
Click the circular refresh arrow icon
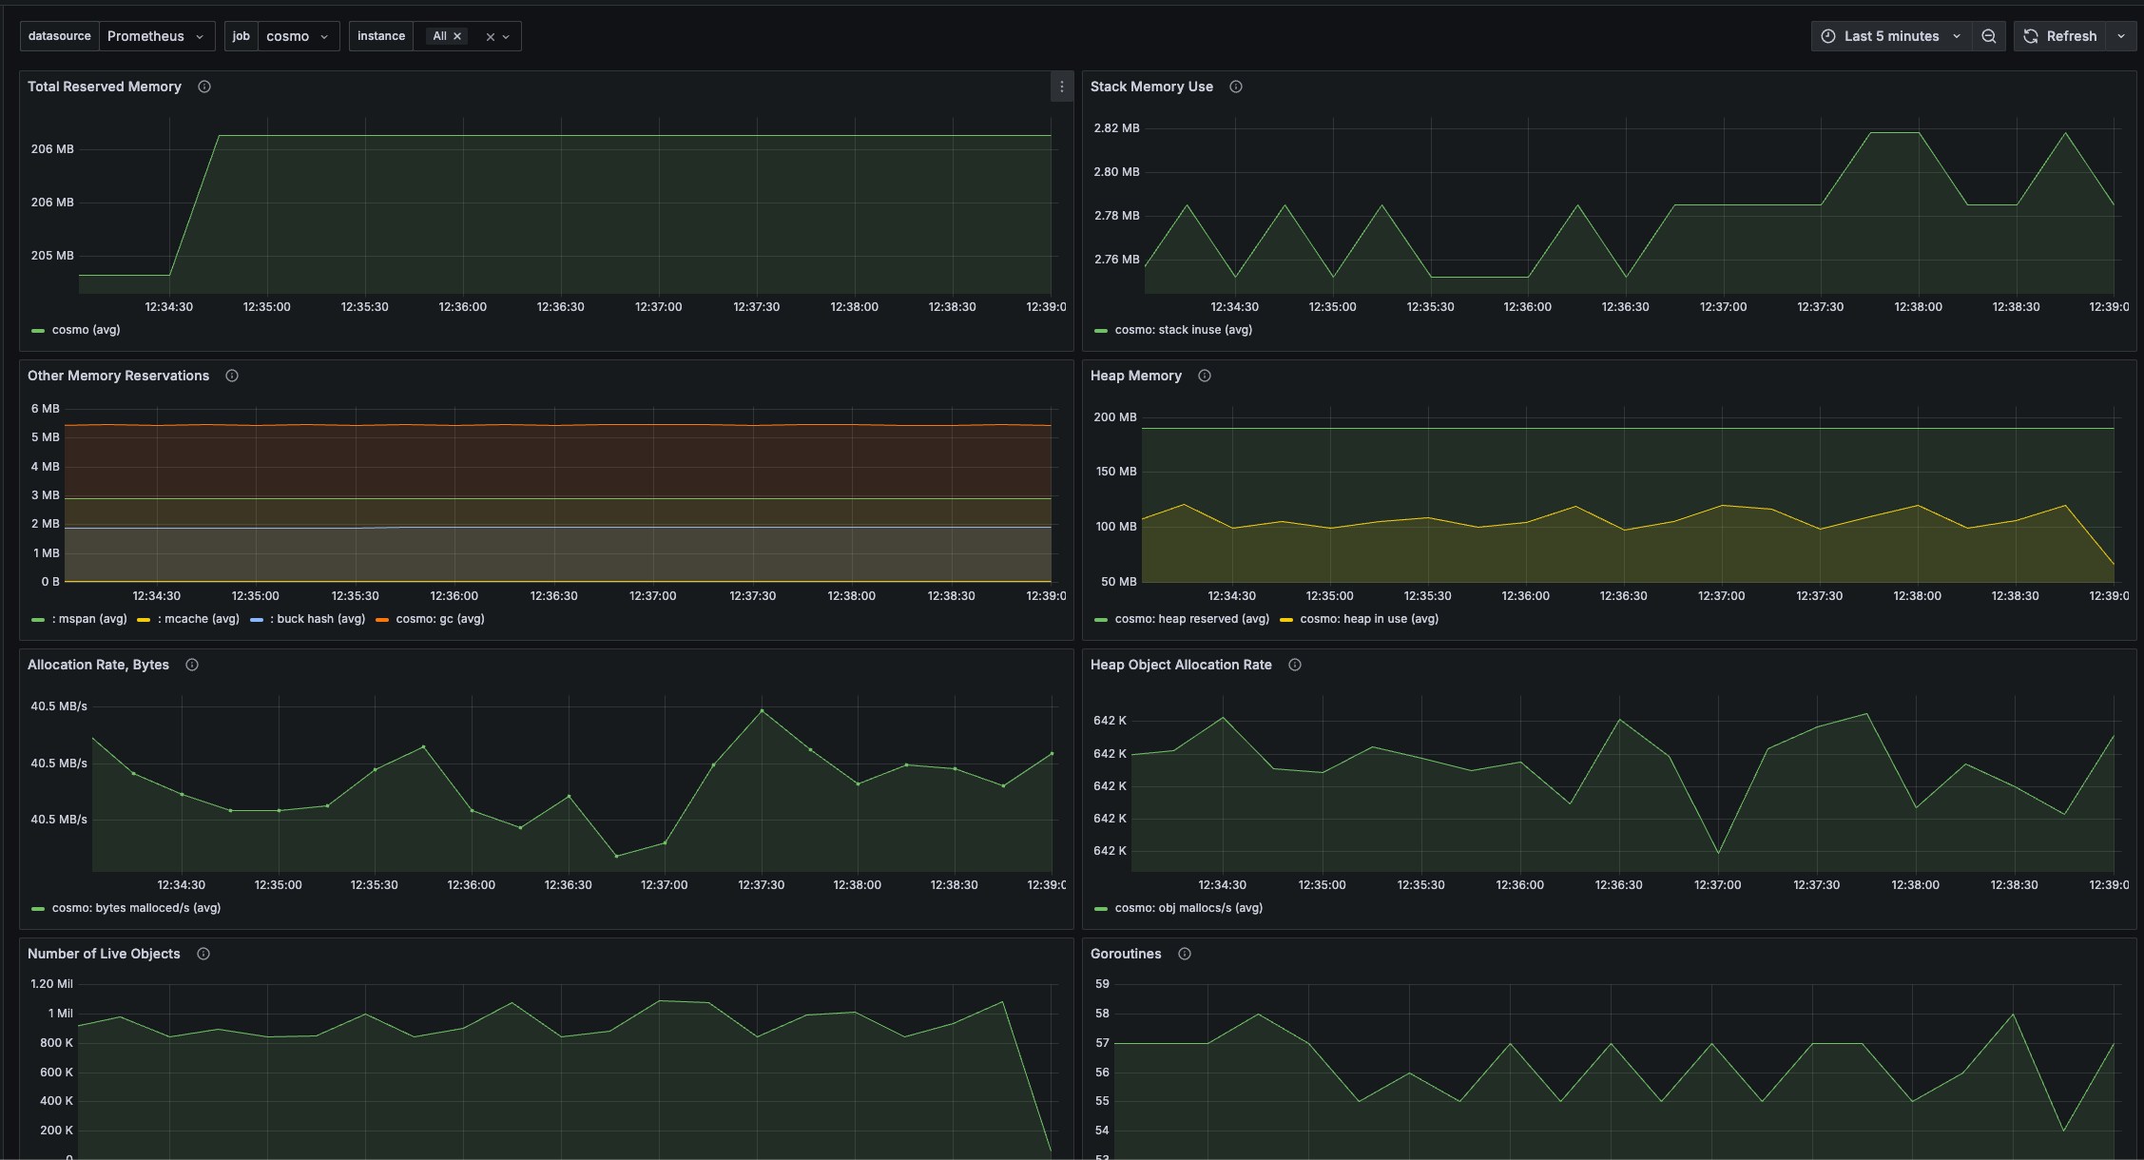2031,35
